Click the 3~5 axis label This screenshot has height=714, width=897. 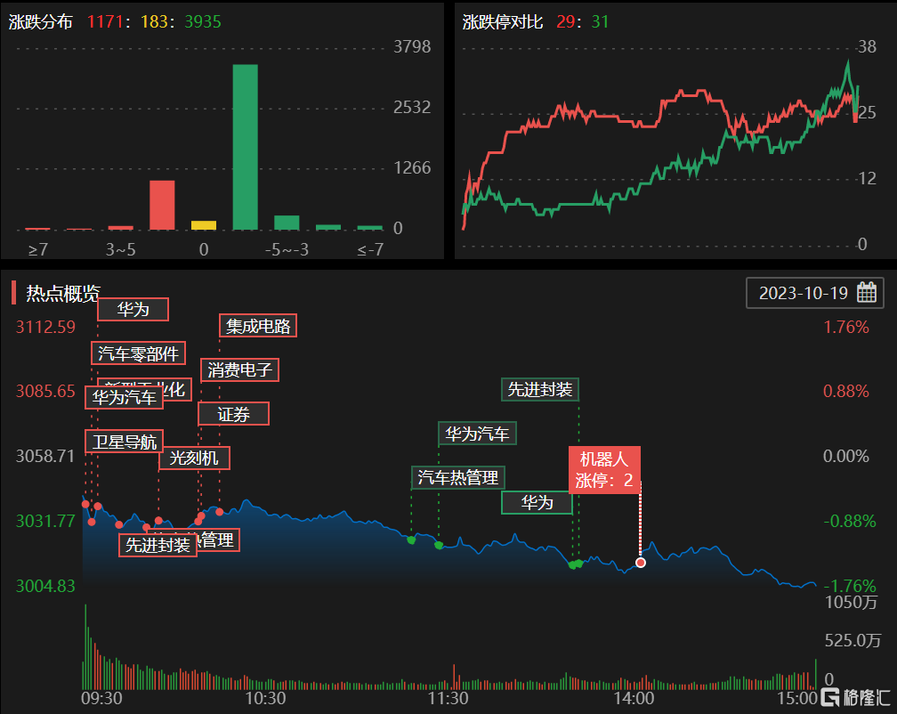(x=121, y=249)
